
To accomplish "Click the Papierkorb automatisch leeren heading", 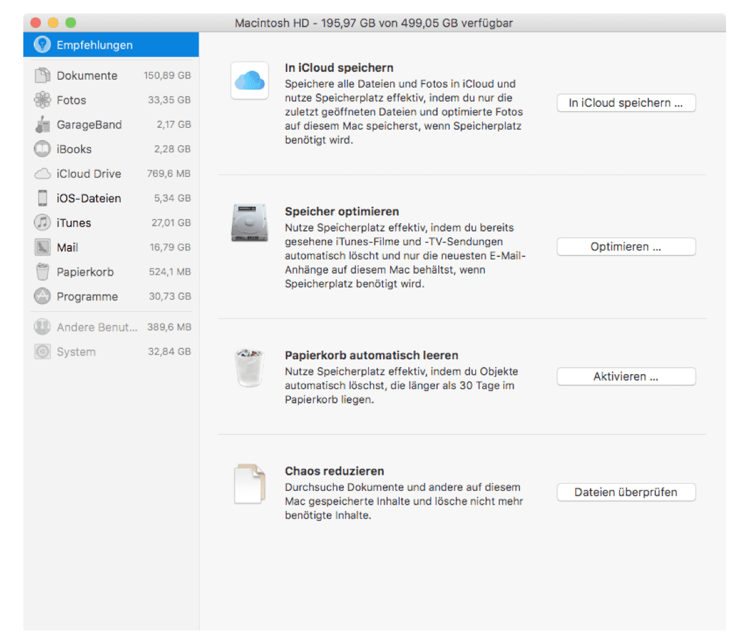I will [371, 355].
